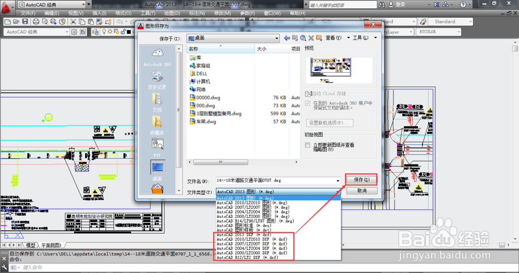Viewport: 519px width, 273px height.
Task: Click the file list horizontal scrollbar
Action: [x=243, y=162]
